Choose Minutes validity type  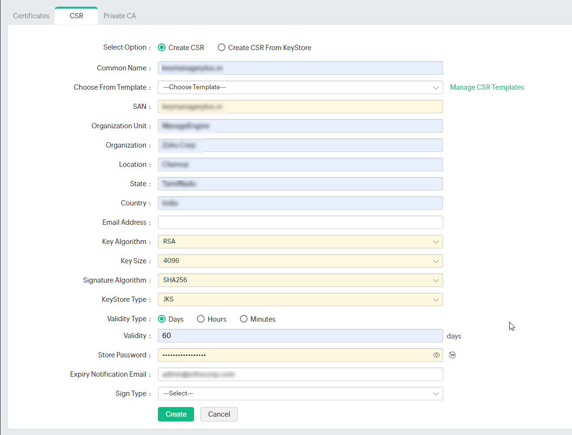(x=244, y=319)
